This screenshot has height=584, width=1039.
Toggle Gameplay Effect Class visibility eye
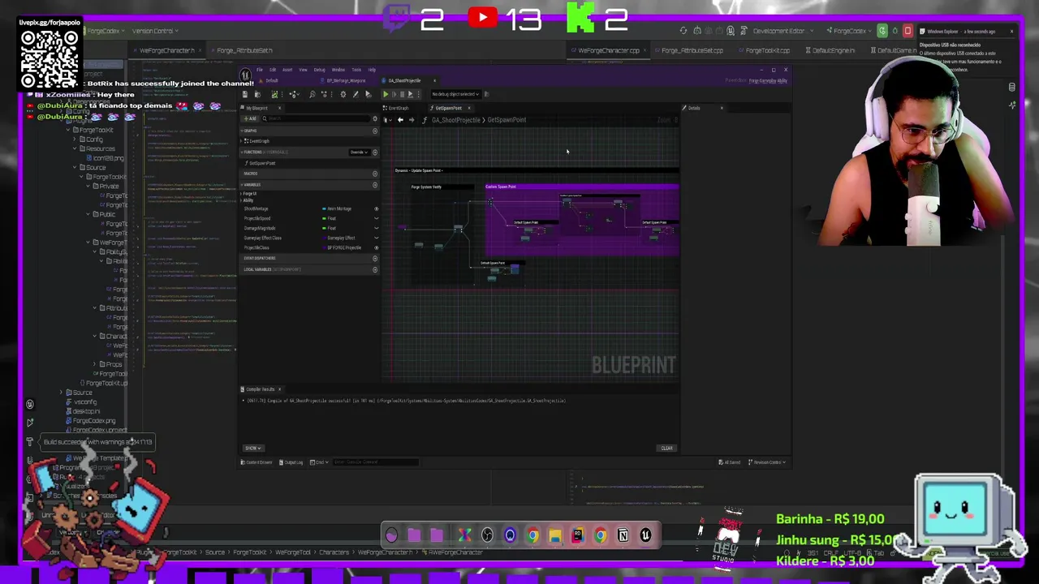click(x=376, y=238)
